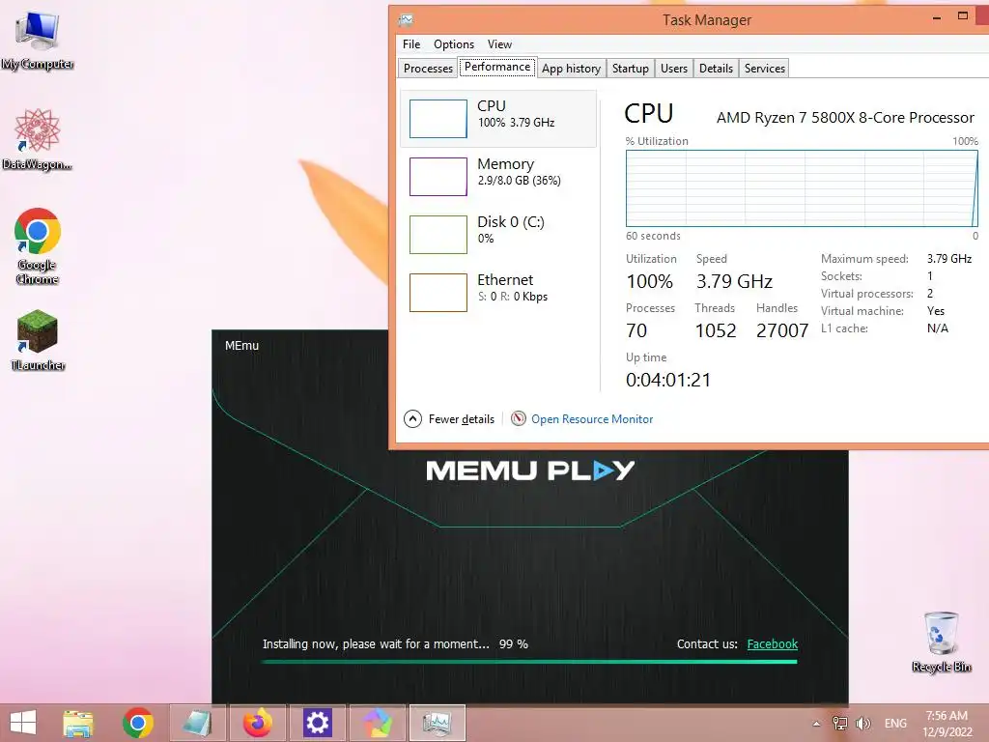Open Firefox from taskbar
Image resolution: width=989 pixels, height=742 pixels.
point(257,723)
